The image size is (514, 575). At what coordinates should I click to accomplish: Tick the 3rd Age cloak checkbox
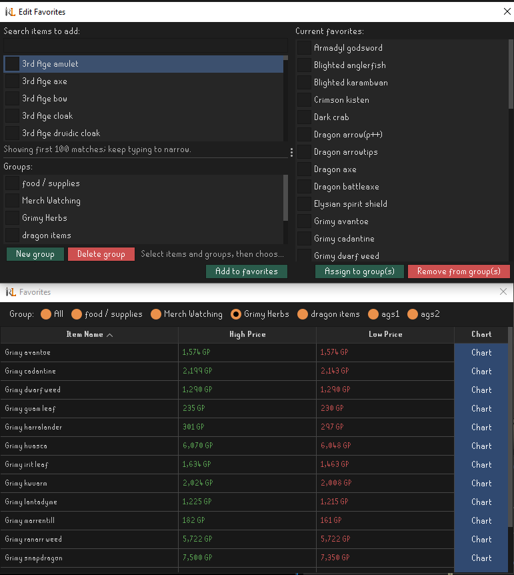tap(12, 116)
